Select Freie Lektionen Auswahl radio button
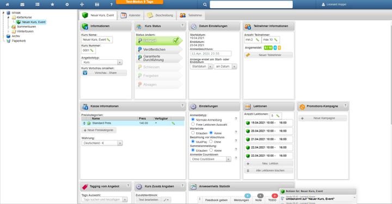 (x=193, y=124)
